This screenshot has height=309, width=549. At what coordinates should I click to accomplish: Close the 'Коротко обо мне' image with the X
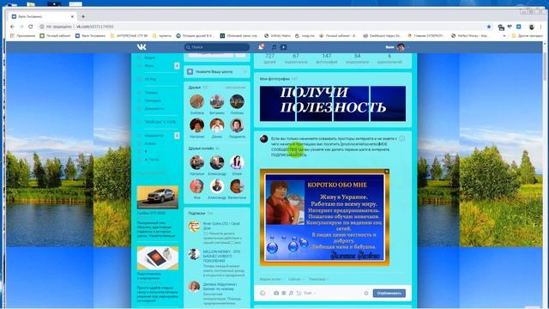387,172
